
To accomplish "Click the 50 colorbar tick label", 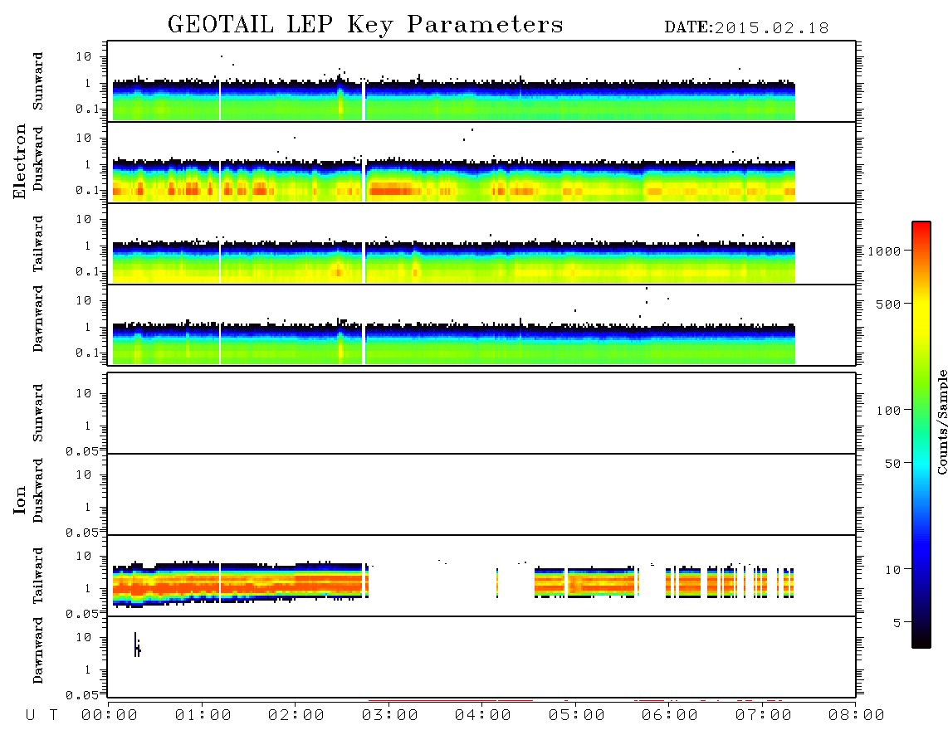I will pos(893,464).
